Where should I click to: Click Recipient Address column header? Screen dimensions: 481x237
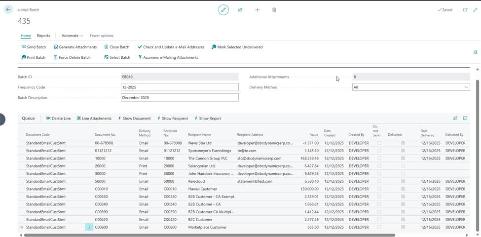(x=250, y=135)
